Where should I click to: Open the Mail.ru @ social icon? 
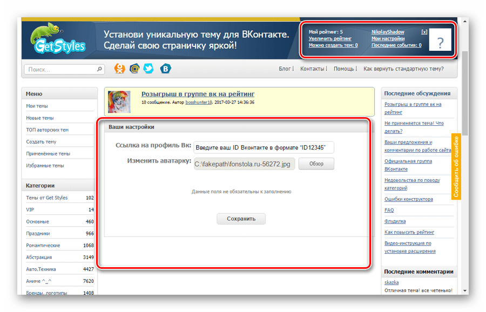point(134,69)
